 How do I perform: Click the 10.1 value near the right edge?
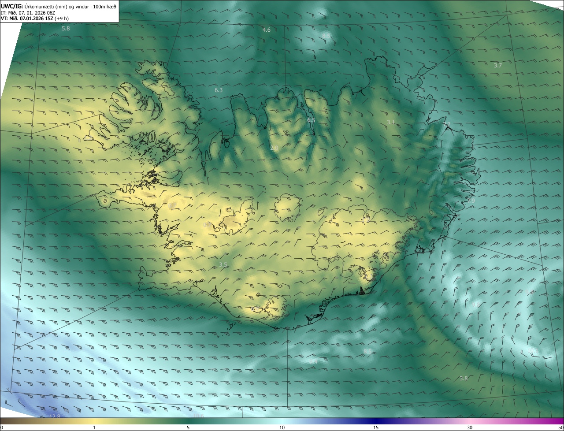532,351
